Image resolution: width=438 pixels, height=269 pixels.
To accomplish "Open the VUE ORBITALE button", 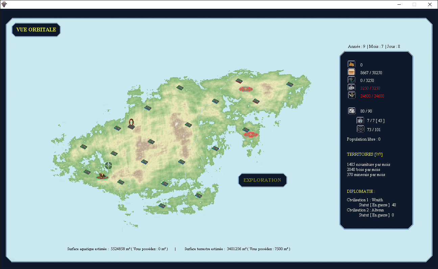I will click(36, 30).
